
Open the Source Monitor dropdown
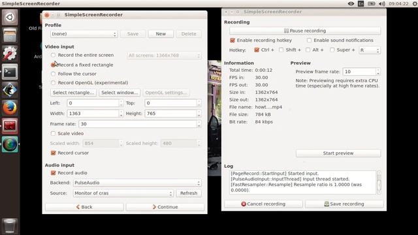pos(123,193)
